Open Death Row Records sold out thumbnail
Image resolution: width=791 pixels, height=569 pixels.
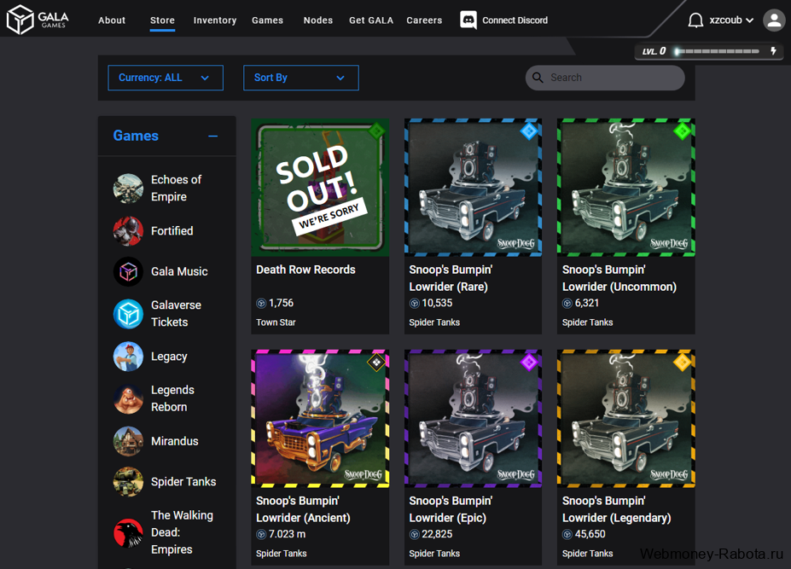[320, 187]
